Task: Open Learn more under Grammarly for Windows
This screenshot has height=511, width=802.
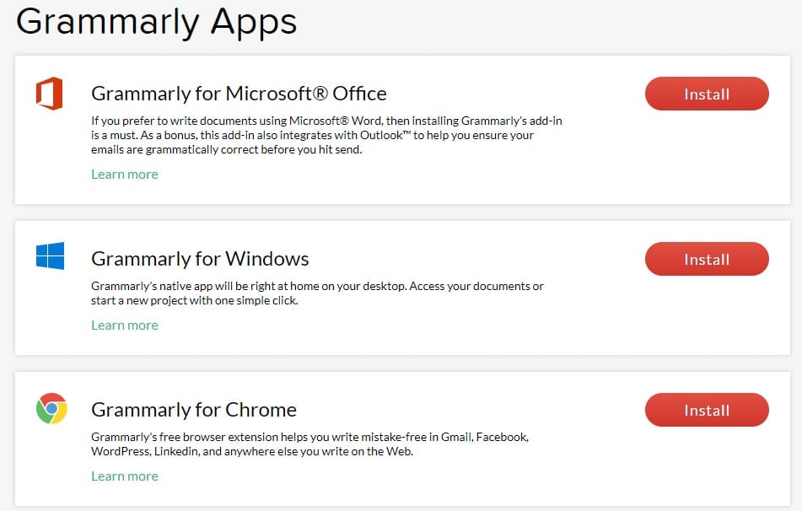Action: [x=125, y=325]
